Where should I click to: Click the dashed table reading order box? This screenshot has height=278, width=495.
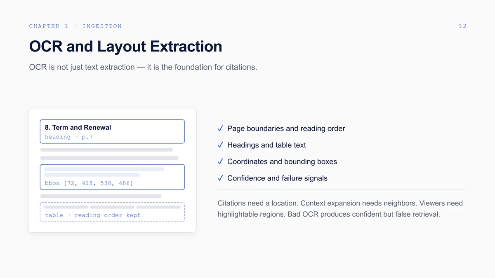click(x=112, y=212)
